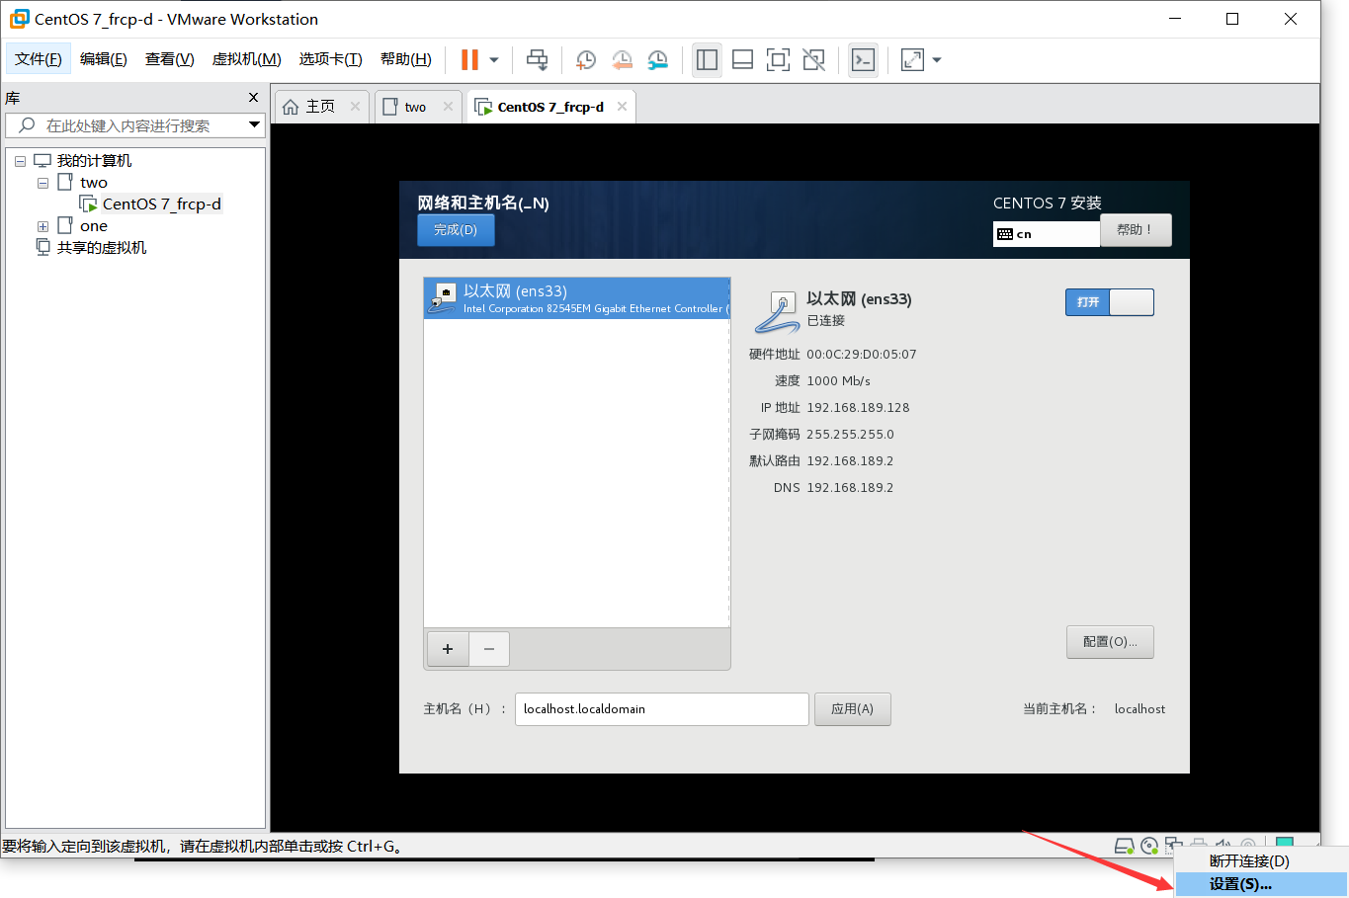The image size is (1349, 898).
Task: Toggle the thumbnail bar view icon
Action: pos(742,60)
